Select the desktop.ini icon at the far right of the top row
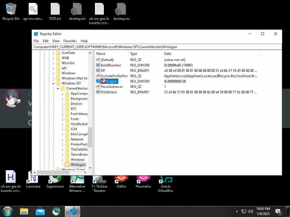Image resolution: width=290 pixels, height=217 pixels. point(121,11)
